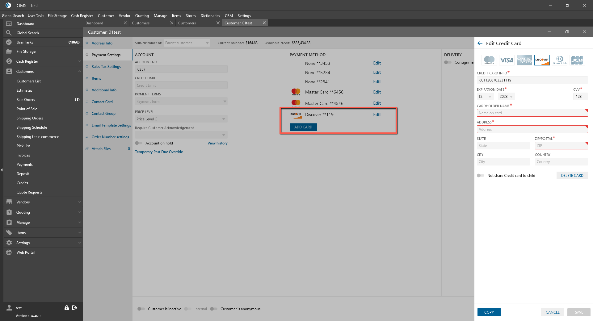Viewport: 593px width, 321px height.
Task: Toggle Not share Credit card to child
Action: [x=481, y=176]
